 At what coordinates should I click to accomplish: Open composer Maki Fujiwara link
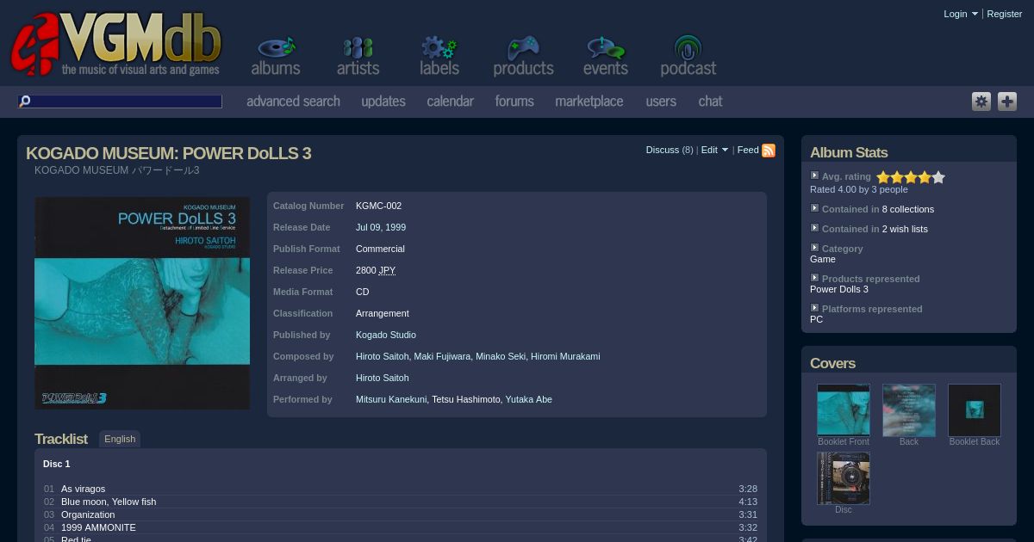[x=443, y=356]
